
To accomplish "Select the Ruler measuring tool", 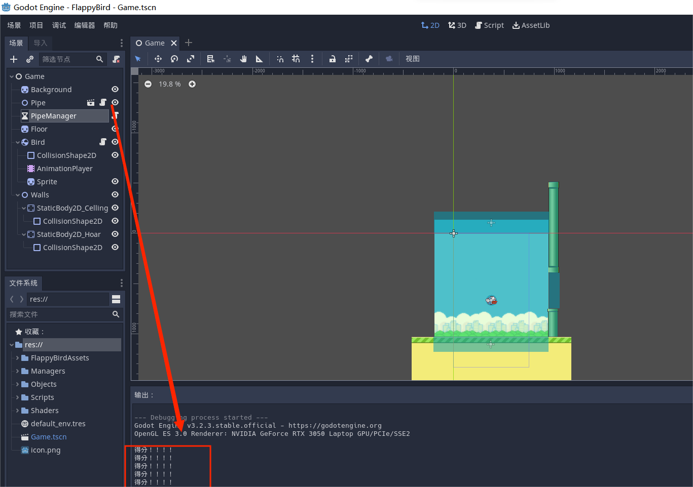I will [x=259, y=59].
